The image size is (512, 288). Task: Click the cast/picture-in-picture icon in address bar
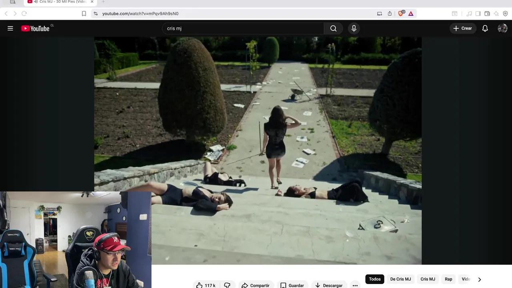380,14
